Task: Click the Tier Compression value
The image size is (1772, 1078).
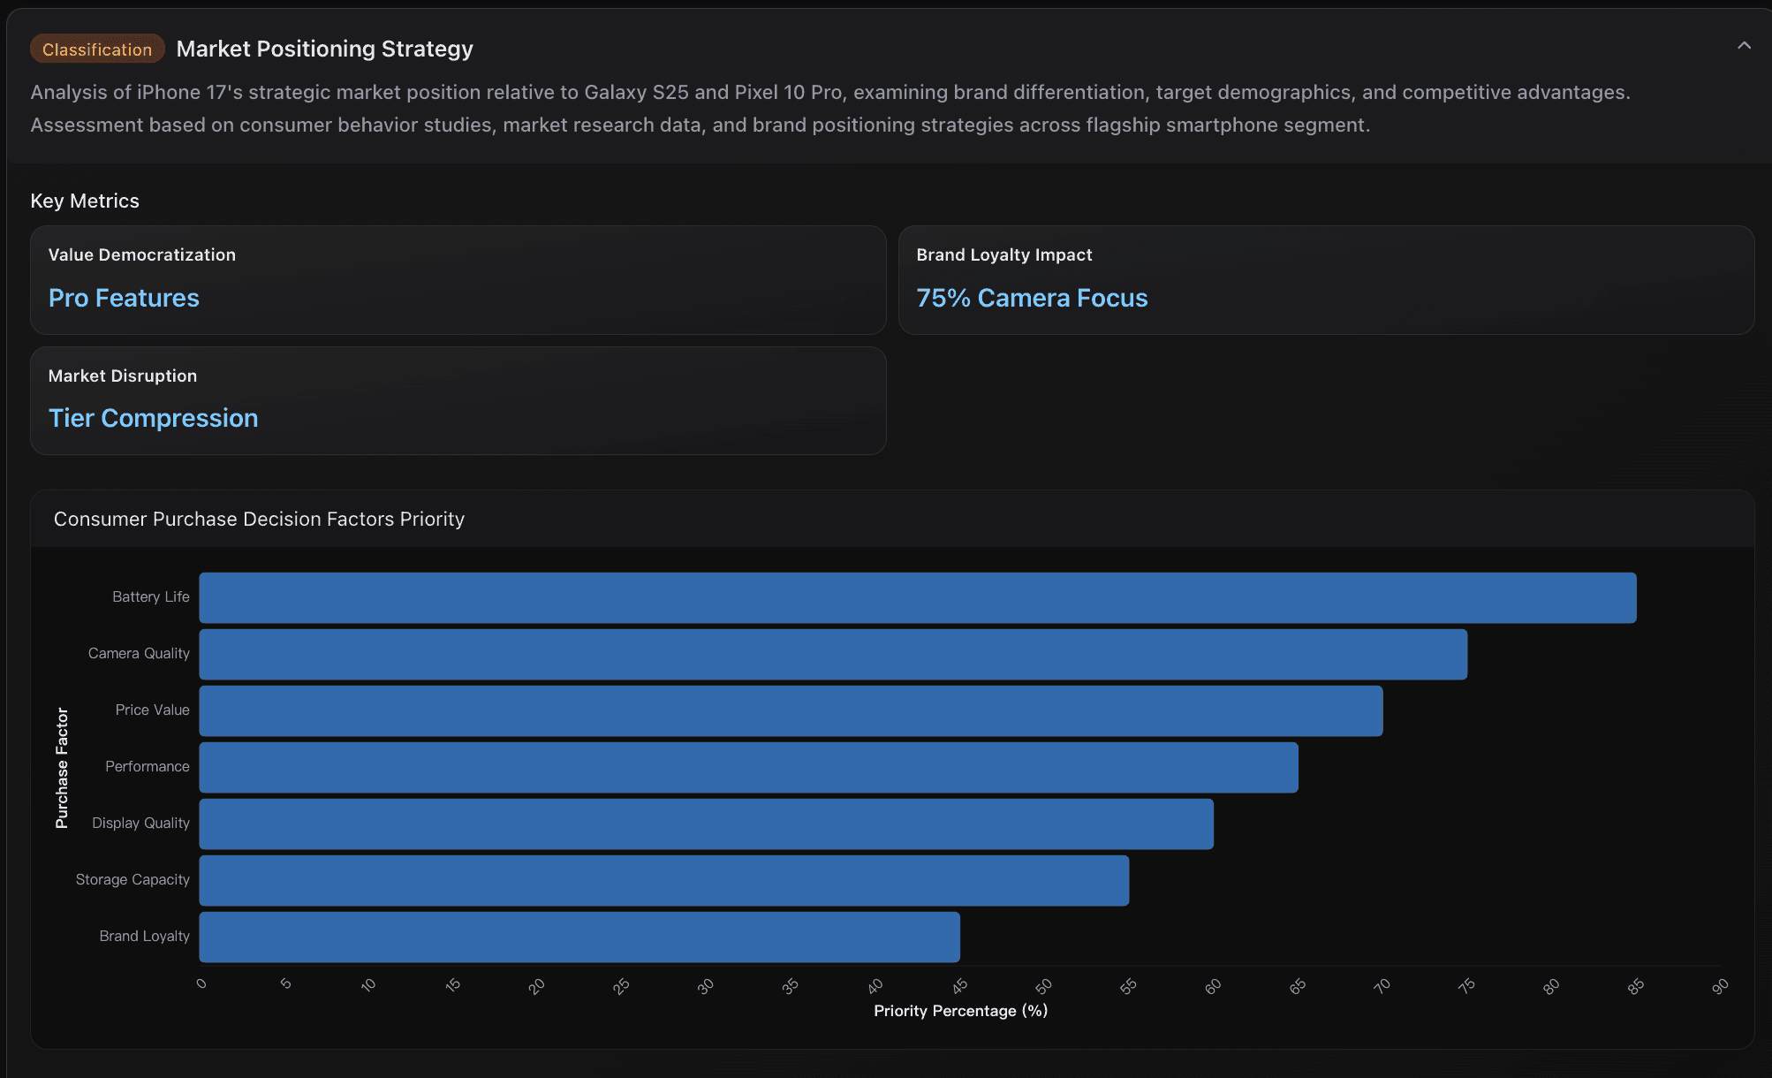Action: (153, 418)
